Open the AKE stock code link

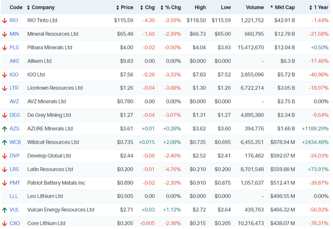coord(14,61)
